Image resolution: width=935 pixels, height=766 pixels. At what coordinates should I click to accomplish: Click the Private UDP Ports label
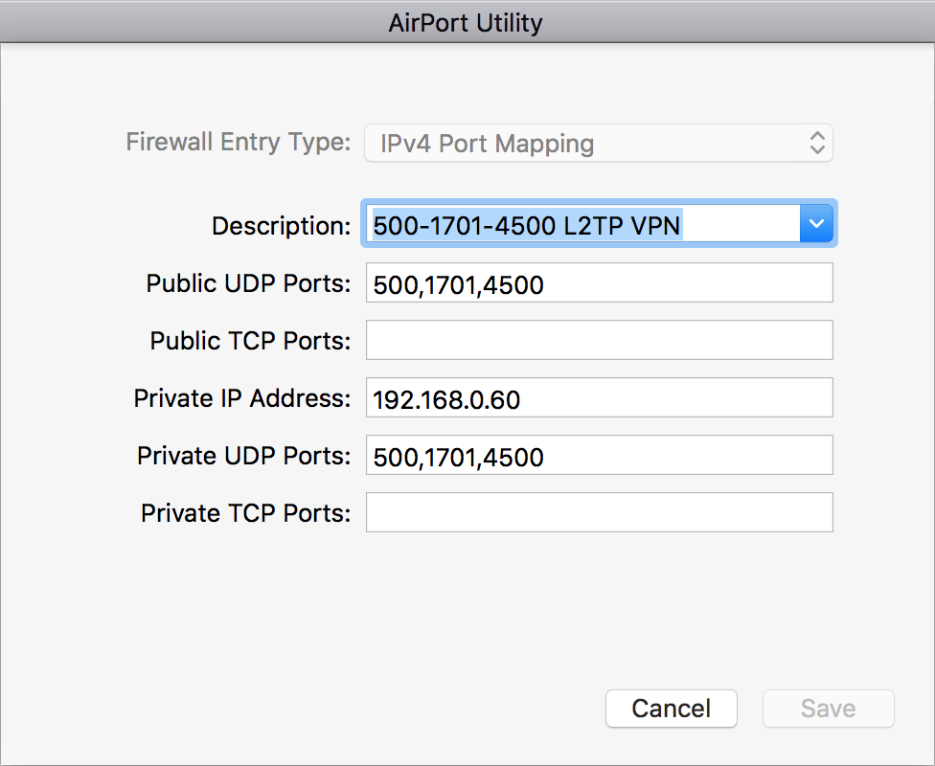[x=244, y=456]
